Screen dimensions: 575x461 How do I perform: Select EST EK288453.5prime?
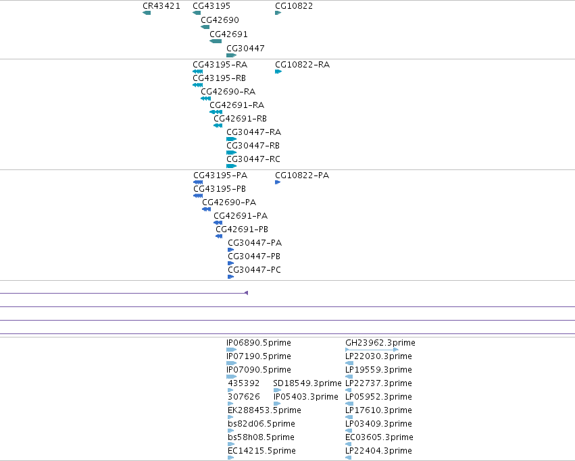tap(230, 417)
